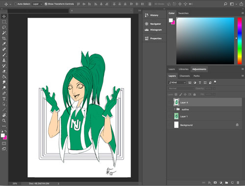245x186 pixels.
Task: Select the Brush tool
Action: [4, 55]
